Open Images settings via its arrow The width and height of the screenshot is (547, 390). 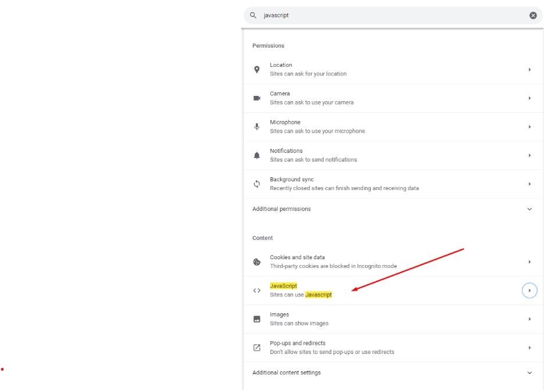(x=530, y=319)
